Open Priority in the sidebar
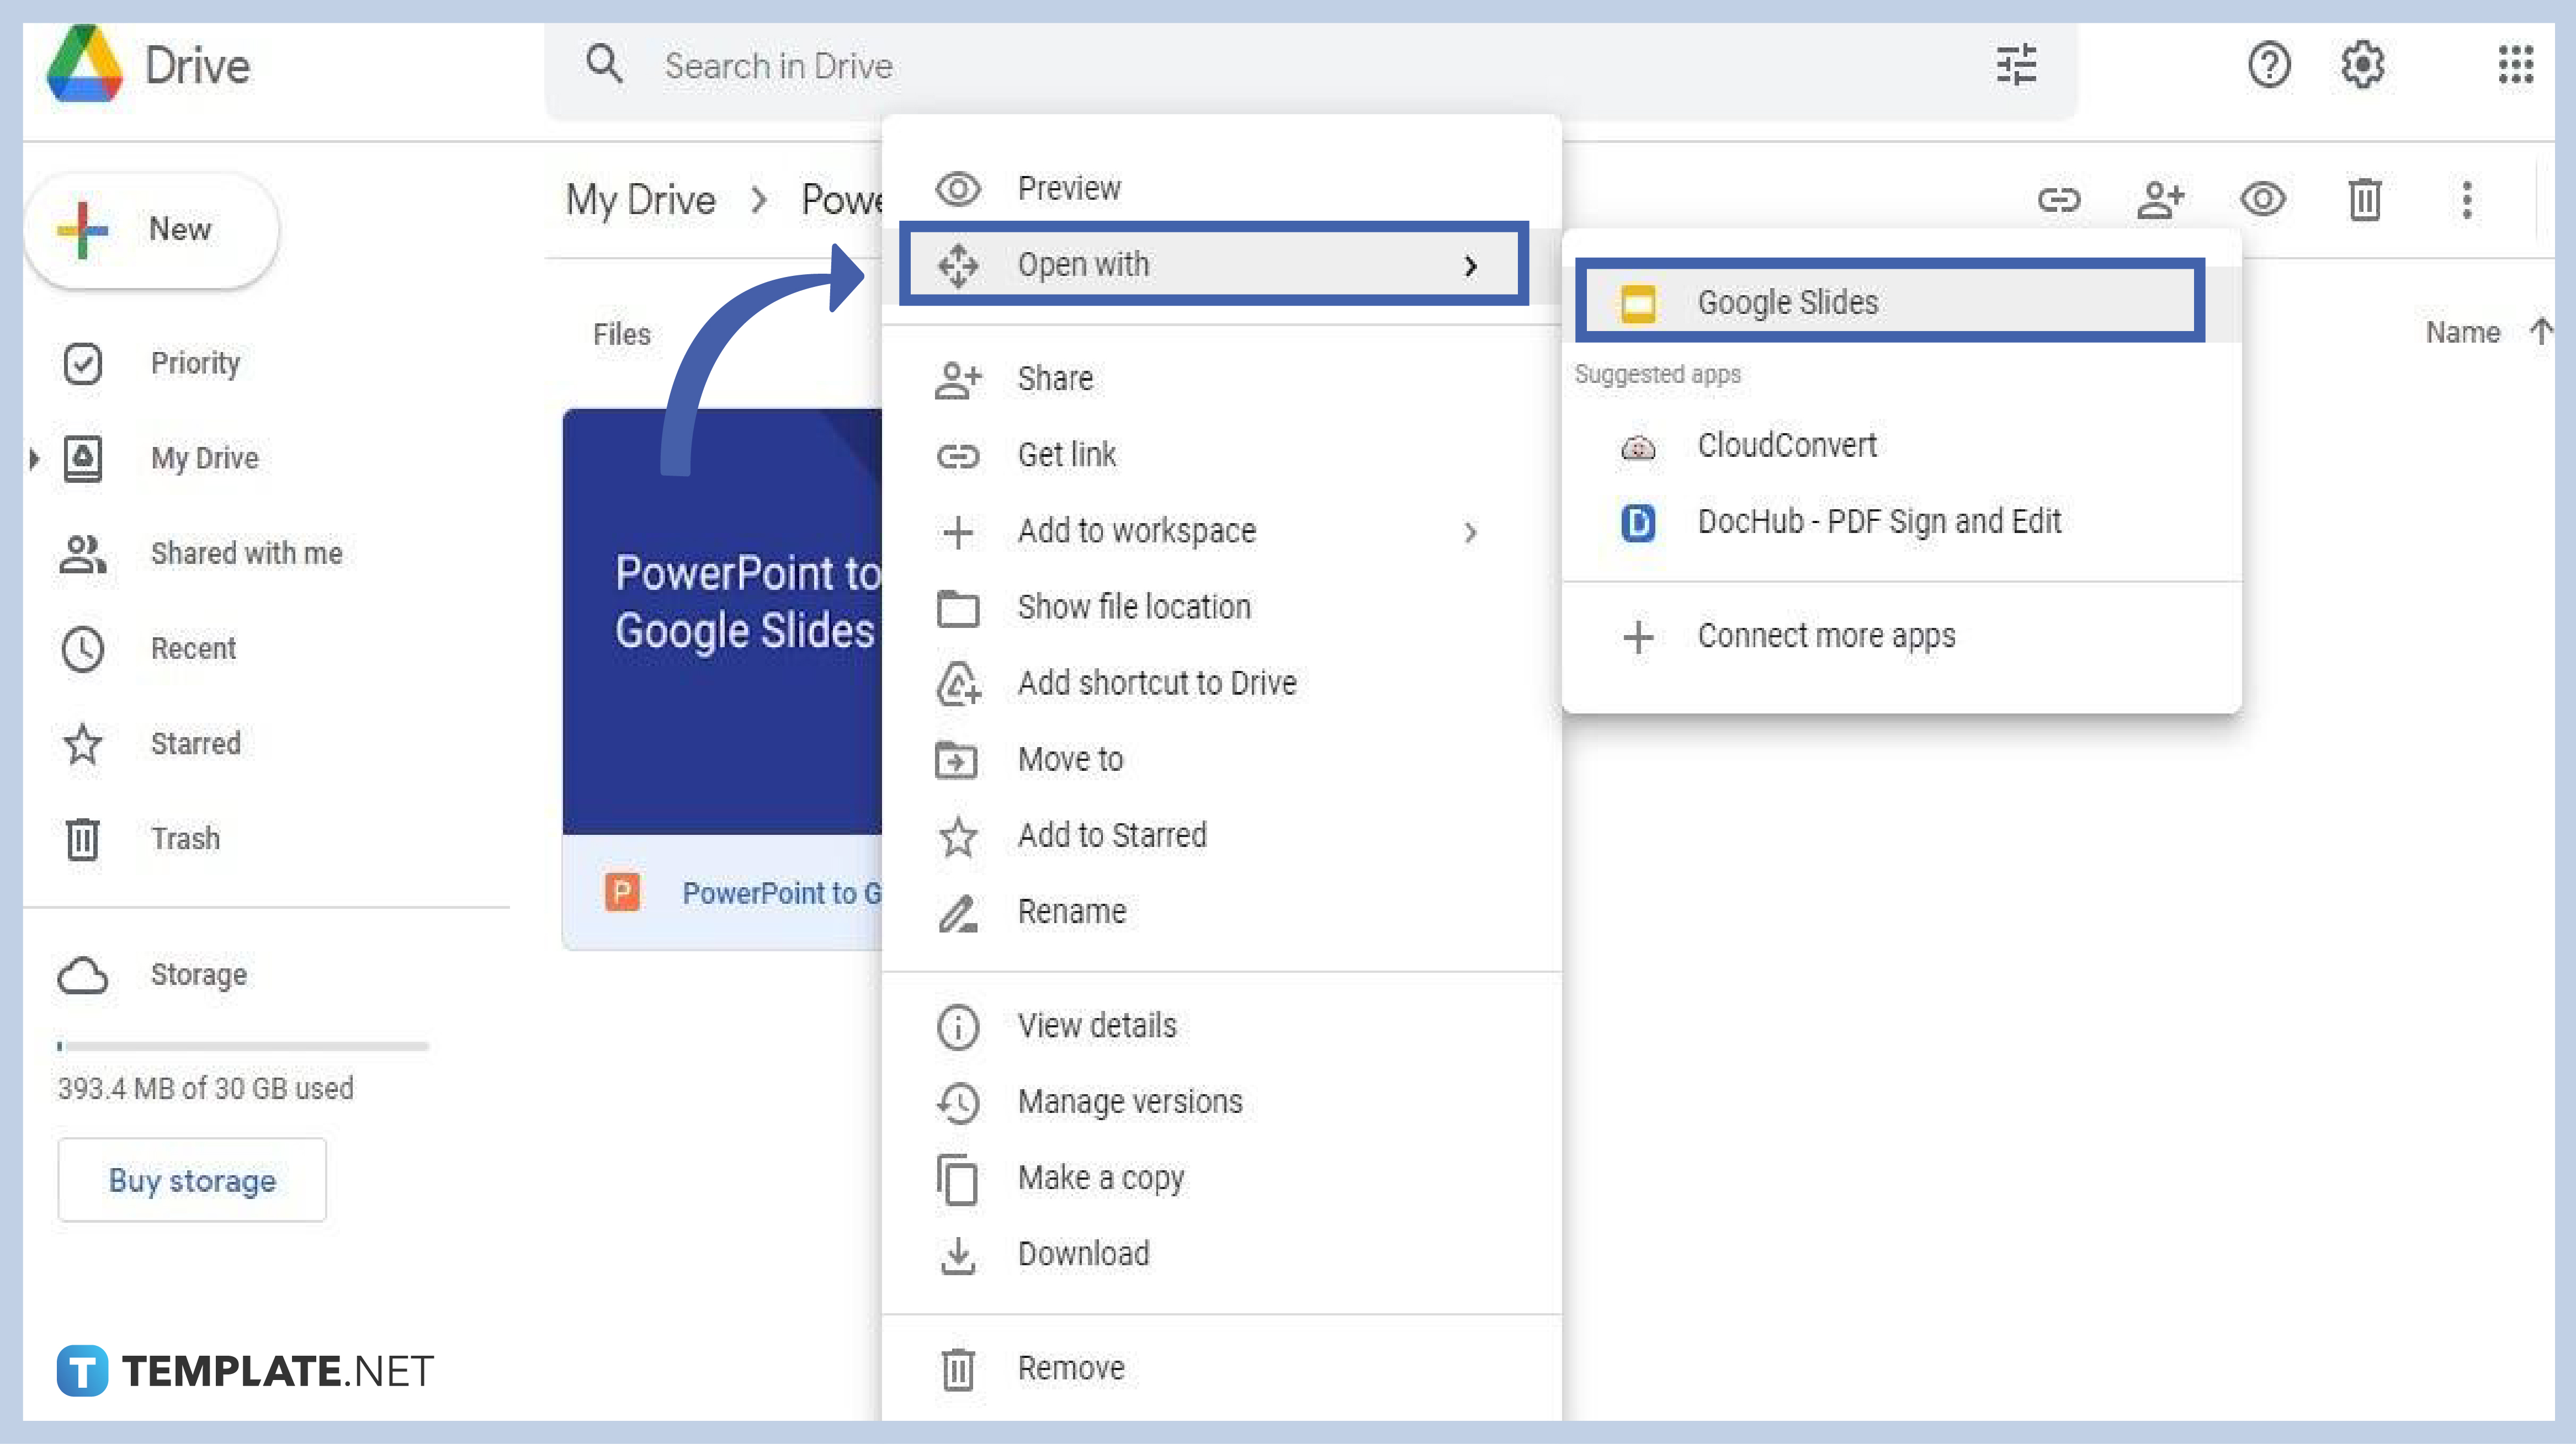Viewport: 2576px width, 1444px height. pyautogui.click(x=195, y=363)
